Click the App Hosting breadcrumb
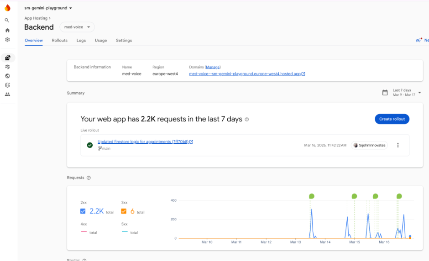 (x=36, y=18)
